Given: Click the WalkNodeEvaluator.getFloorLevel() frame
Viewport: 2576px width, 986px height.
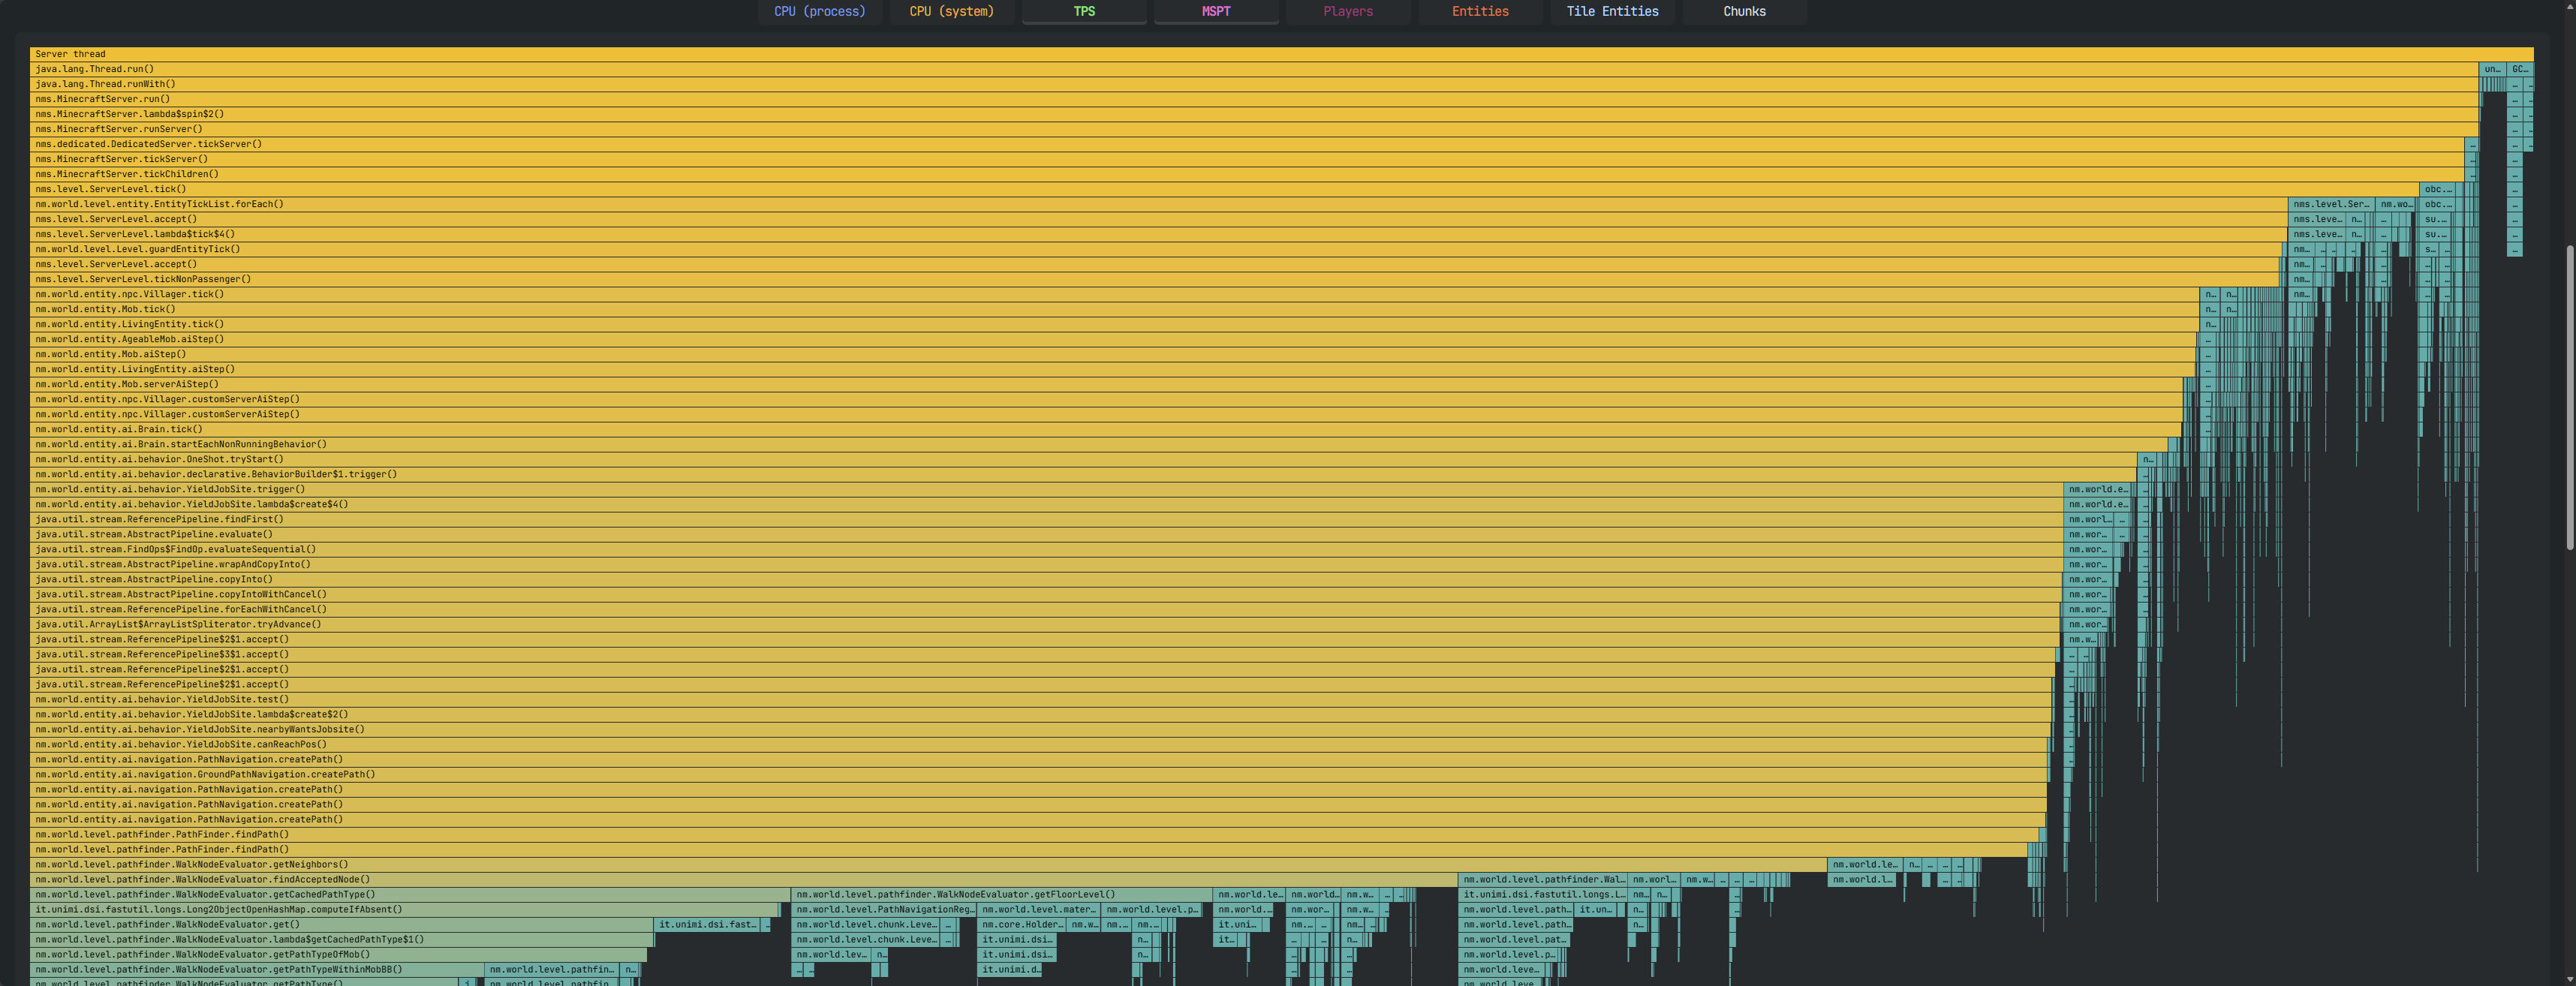Looking at the screenshot, I should click(x=1000, y=894).
